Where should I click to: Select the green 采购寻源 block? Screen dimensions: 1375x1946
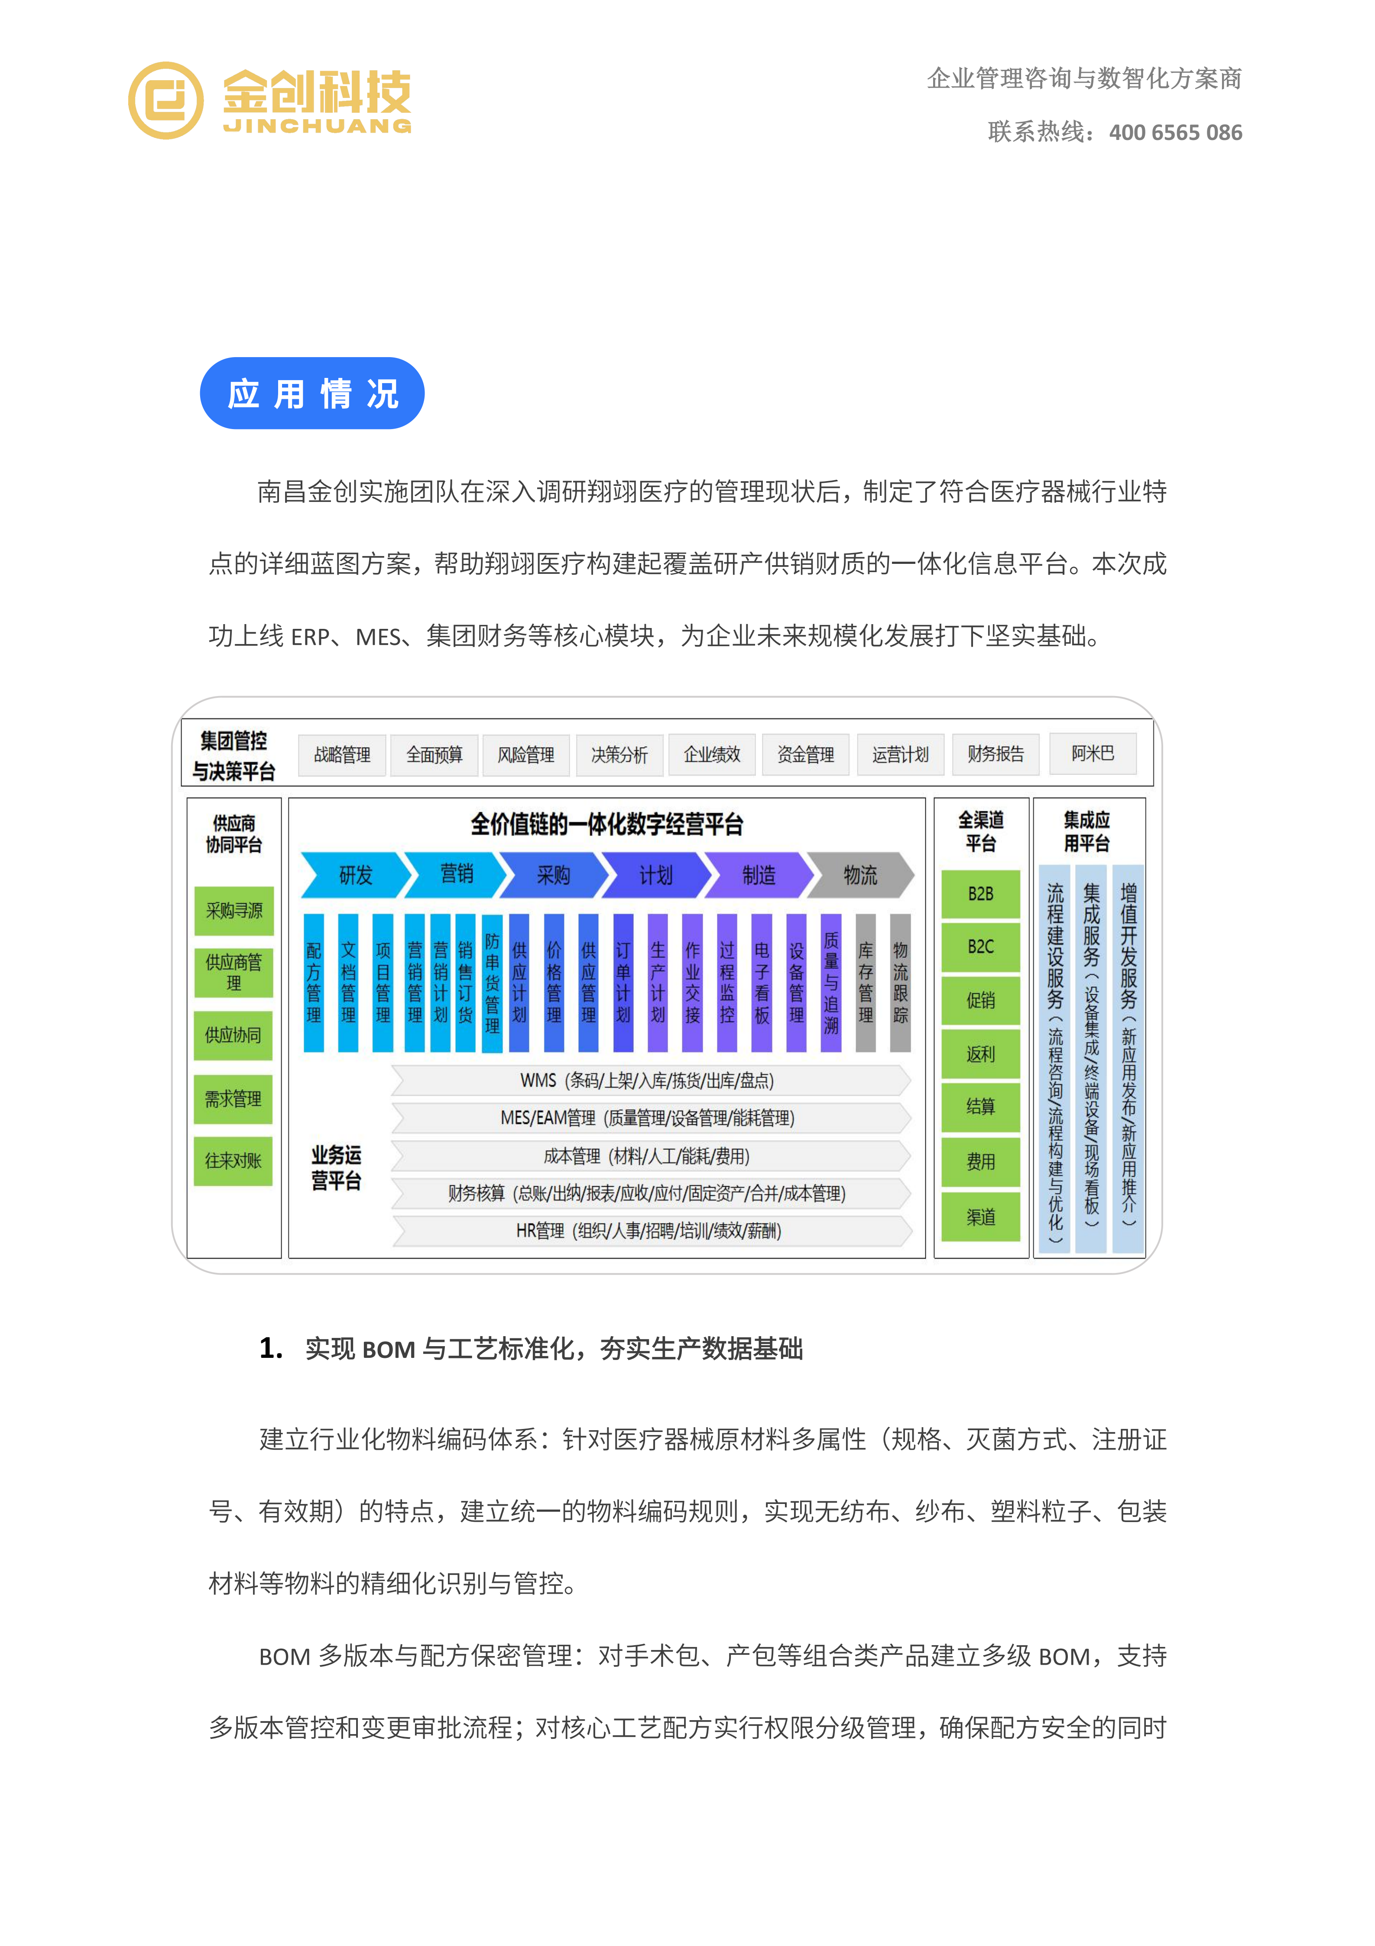click(234, 910)
